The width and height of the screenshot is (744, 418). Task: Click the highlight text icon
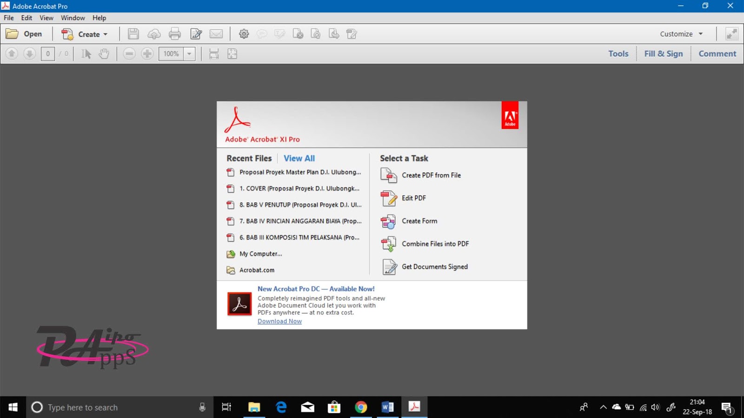[279, 34]
